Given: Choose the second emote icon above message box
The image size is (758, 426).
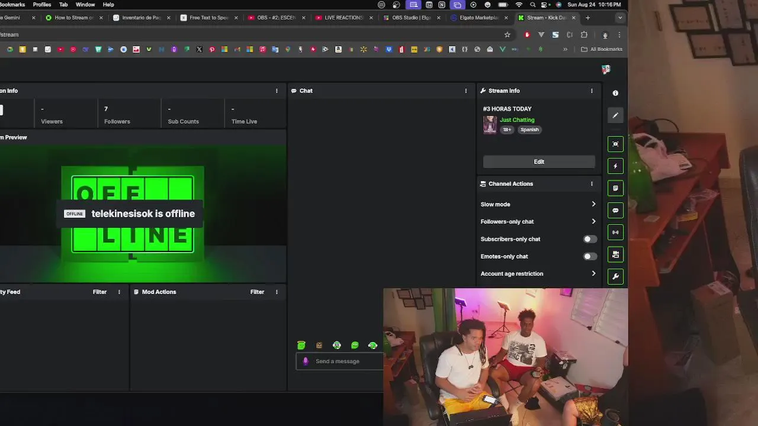Looking at the screenshot, I should coord(319,346).
